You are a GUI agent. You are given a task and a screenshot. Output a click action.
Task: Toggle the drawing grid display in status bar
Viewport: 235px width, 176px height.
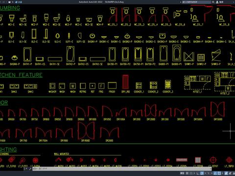pyautogui.click(x=187, y=173)
